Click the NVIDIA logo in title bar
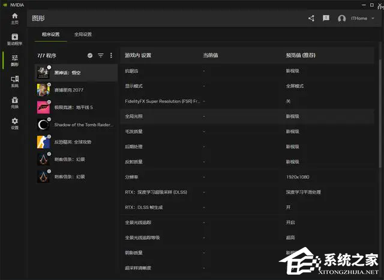Screen dimensions: 384x280 (x=5, y=5)
